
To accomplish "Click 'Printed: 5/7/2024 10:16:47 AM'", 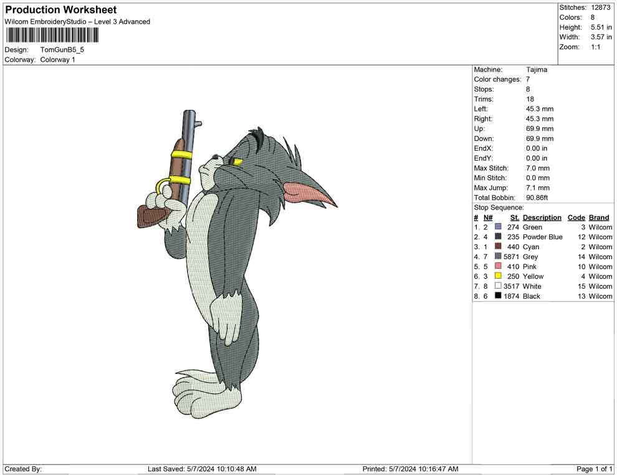I will click(411, 469).
